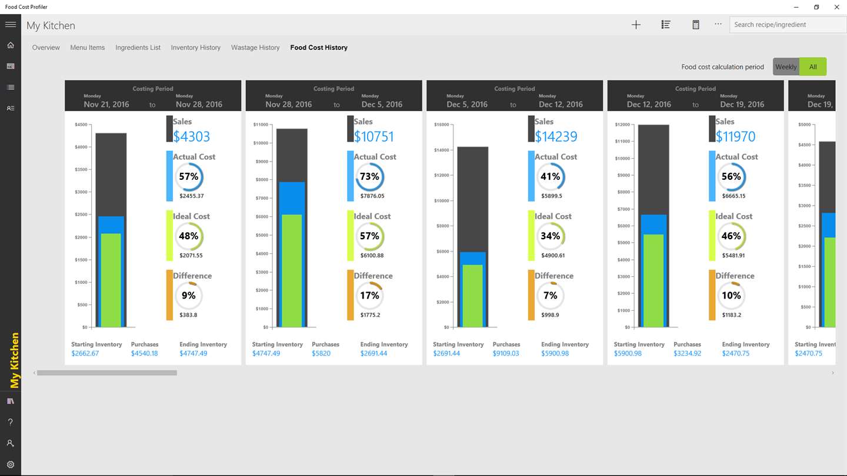
Task: Click the Purchases value $3234.92
Action: [x=688, y=354]
